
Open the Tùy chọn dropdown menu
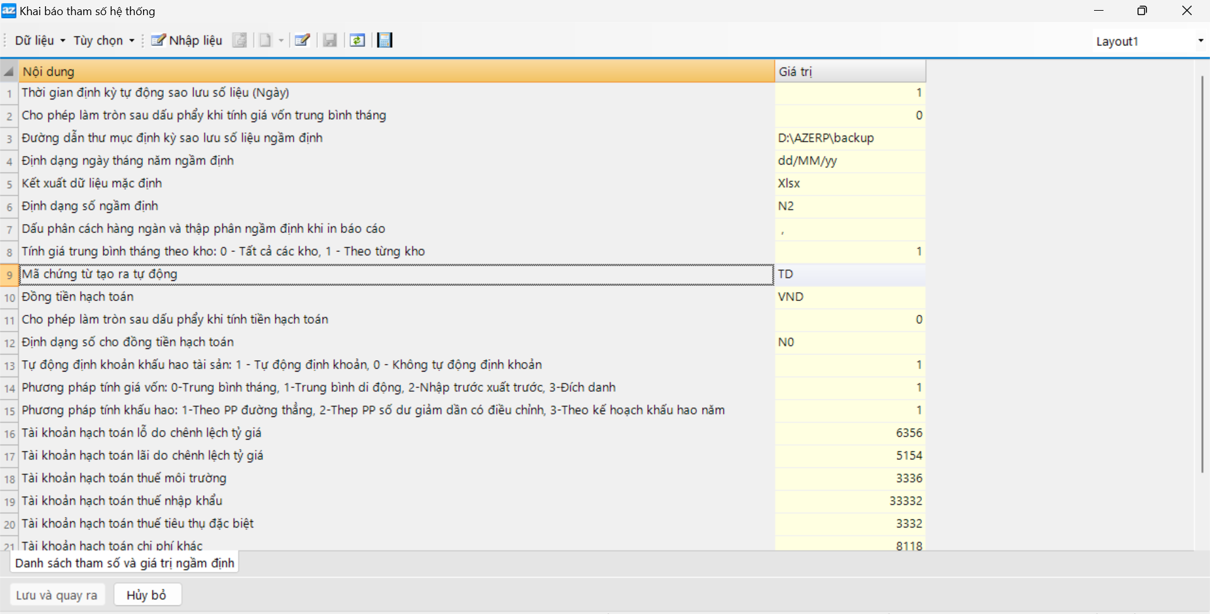point(104,41)
